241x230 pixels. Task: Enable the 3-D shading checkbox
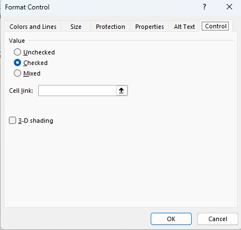point(12,121)
